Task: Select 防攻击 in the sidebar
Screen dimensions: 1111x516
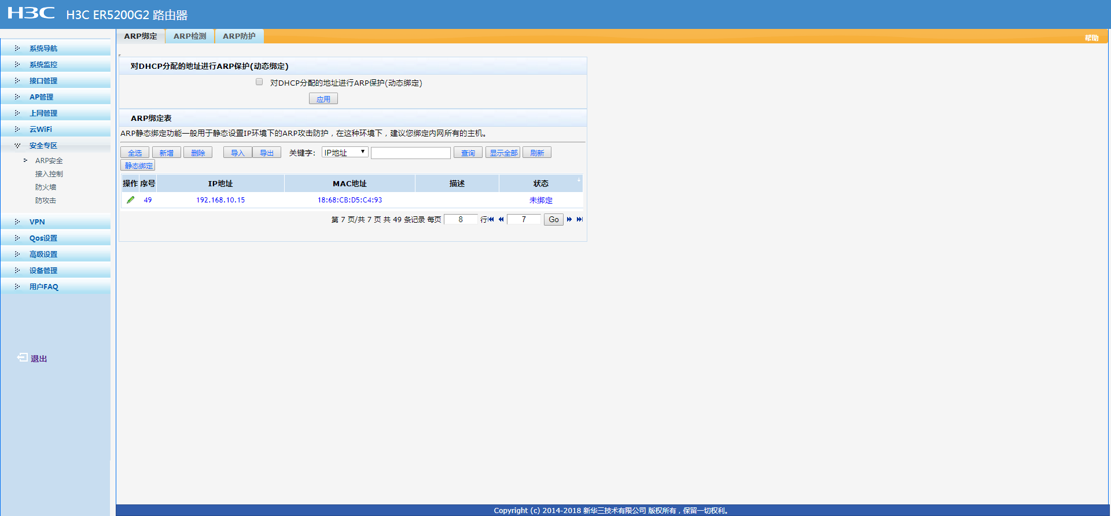Action: 46,200
